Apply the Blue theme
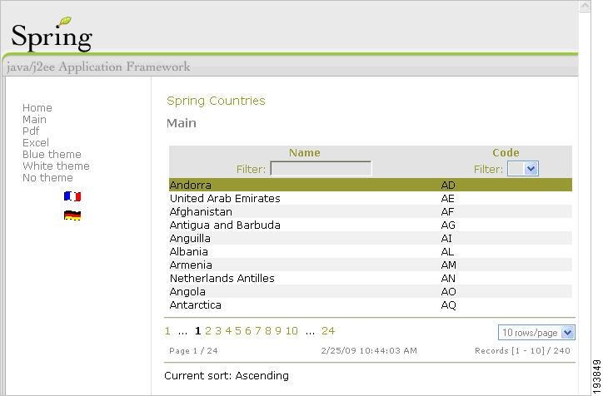This screenshot has width=603, height=396. [x=52, y=155]
